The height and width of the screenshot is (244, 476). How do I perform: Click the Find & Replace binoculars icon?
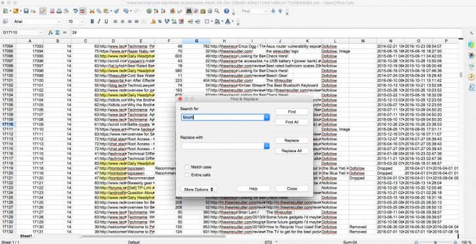click(189, 11)
